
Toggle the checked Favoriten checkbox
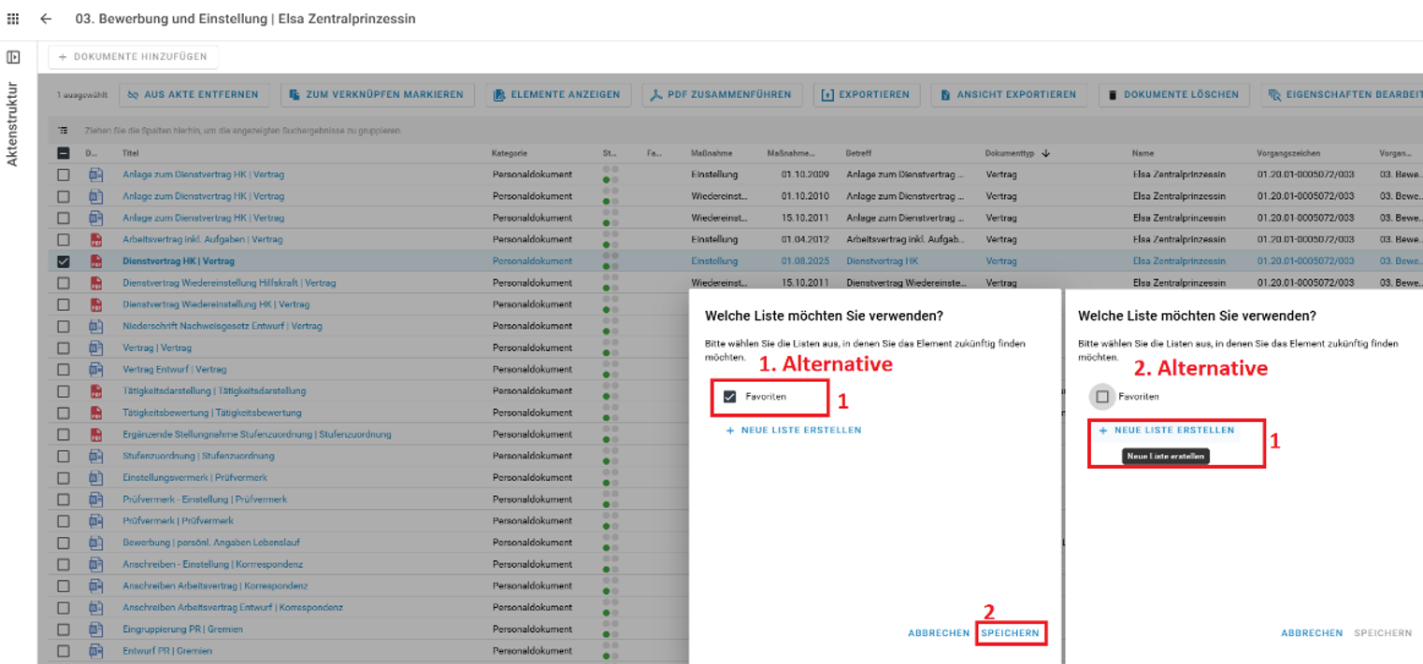tap(730, 397)
